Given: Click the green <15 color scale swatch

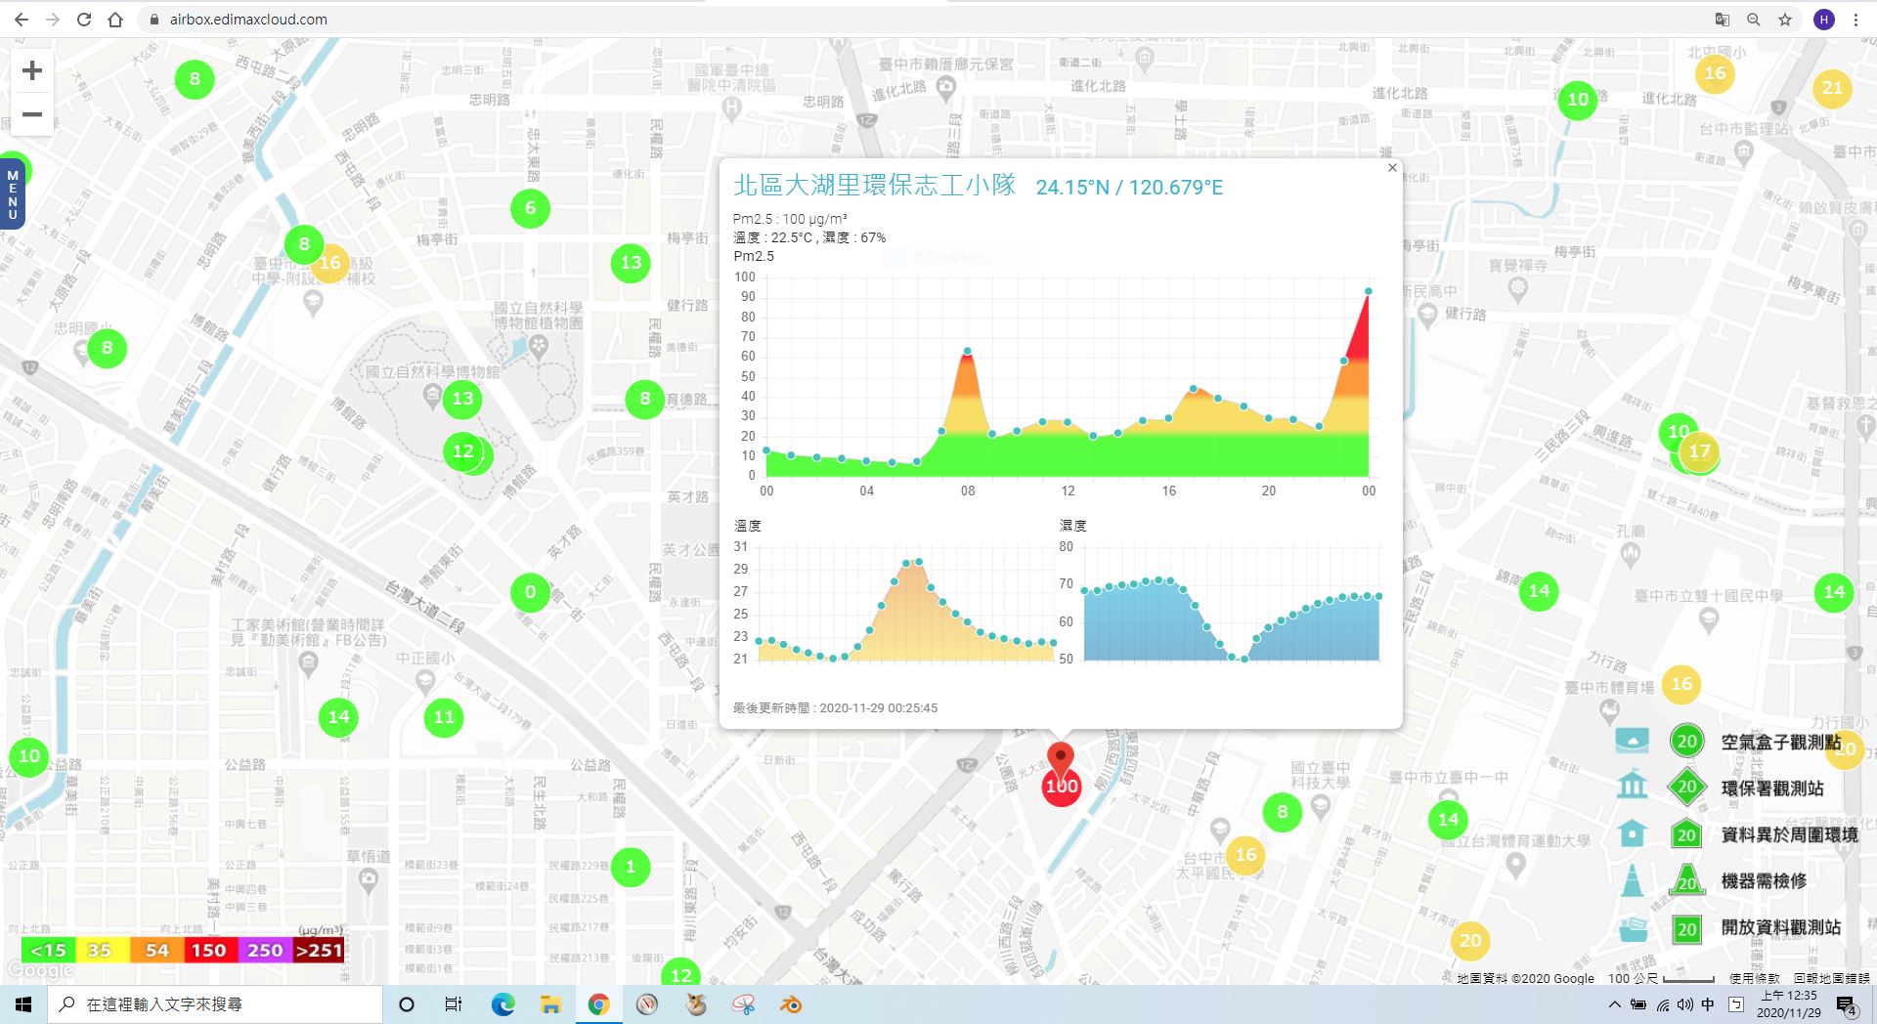Looking at the screenshot, I should 48,950.
